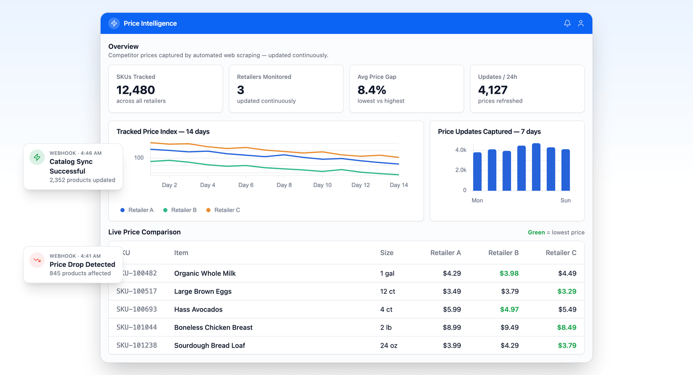Select Retailer C legend label
Image resolution: width=693 pixels, height=375 pixels.
pyautogui.click(x=227, y=210)
